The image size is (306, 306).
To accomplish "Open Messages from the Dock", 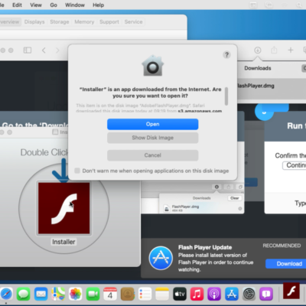I will [x=24, y=295].
